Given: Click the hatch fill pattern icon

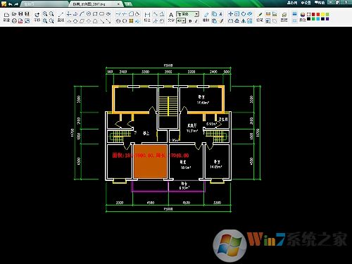Looking at the screenshot, I should coord(131,21).
